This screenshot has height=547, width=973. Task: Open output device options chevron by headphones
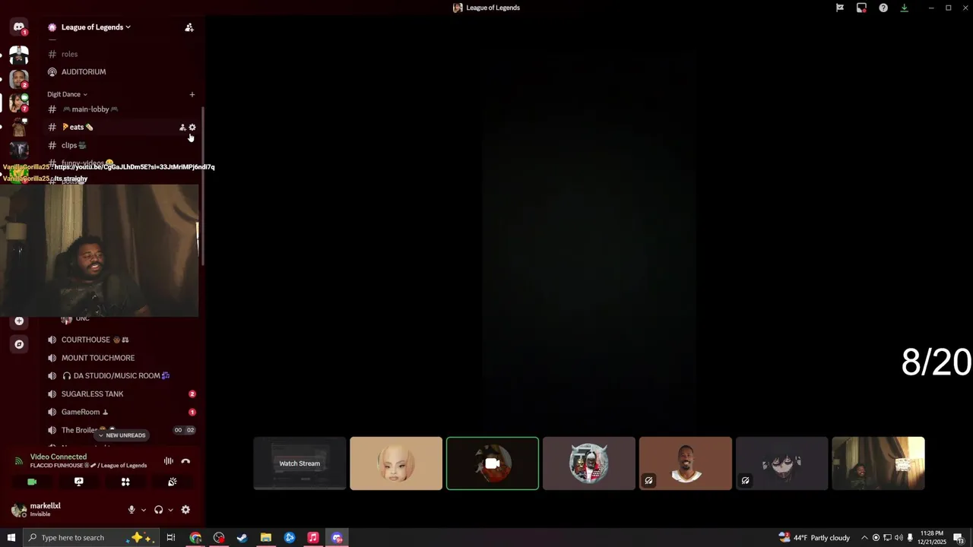170,510
